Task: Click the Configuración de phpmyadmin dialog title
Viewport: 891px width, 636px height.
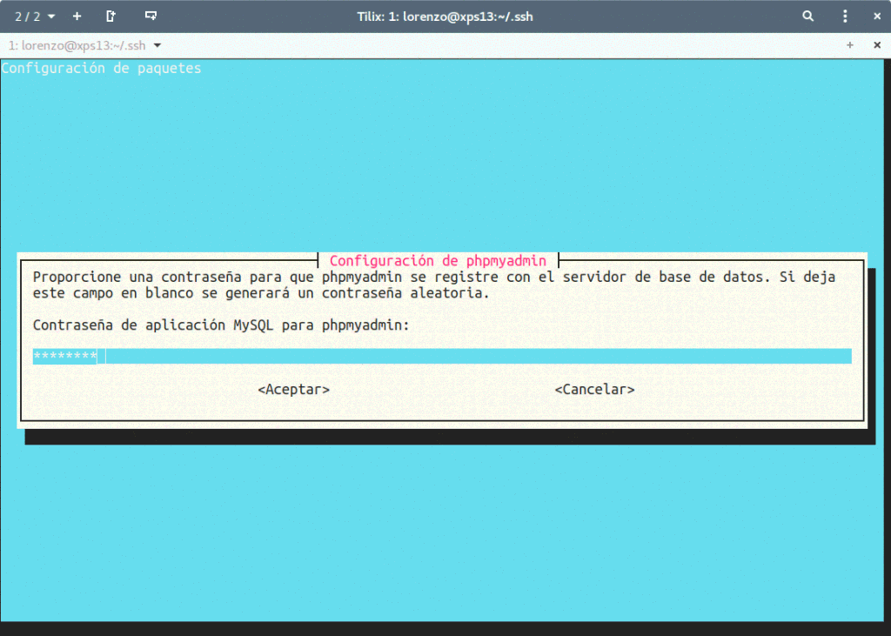Action: [x=440, y=260]
